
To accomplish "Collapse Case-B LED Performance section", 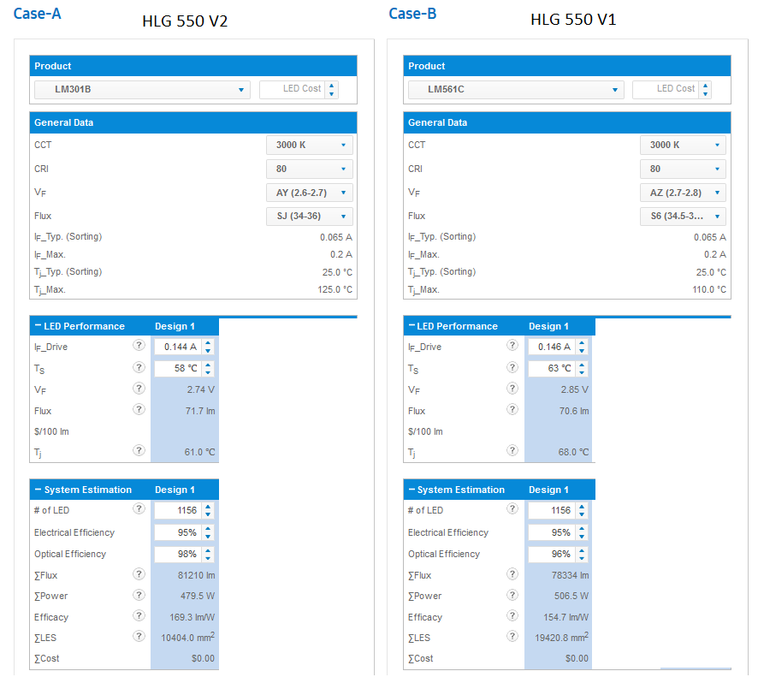I will (412, 325).
